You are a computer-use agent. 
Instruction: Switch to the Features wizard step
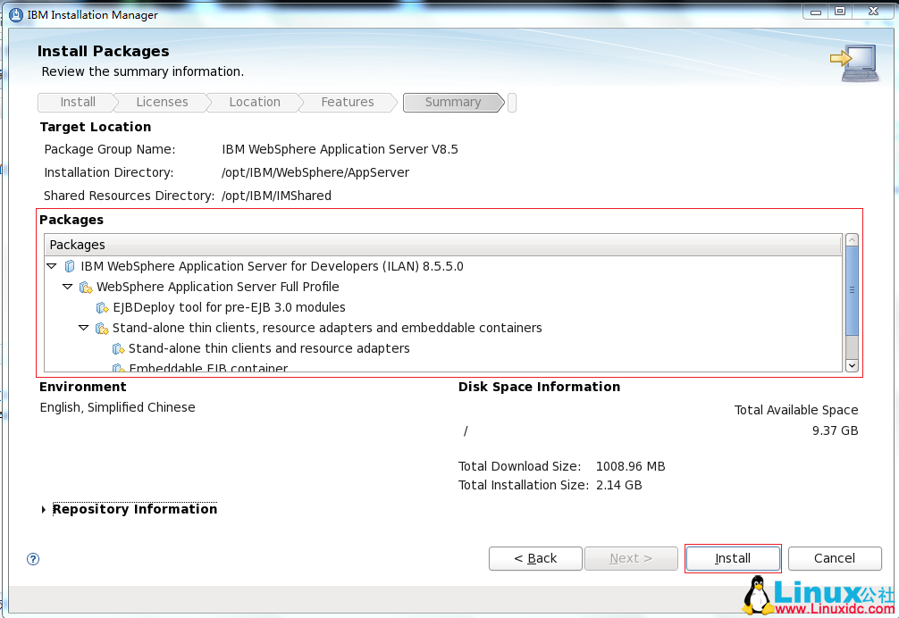[347, 103]
